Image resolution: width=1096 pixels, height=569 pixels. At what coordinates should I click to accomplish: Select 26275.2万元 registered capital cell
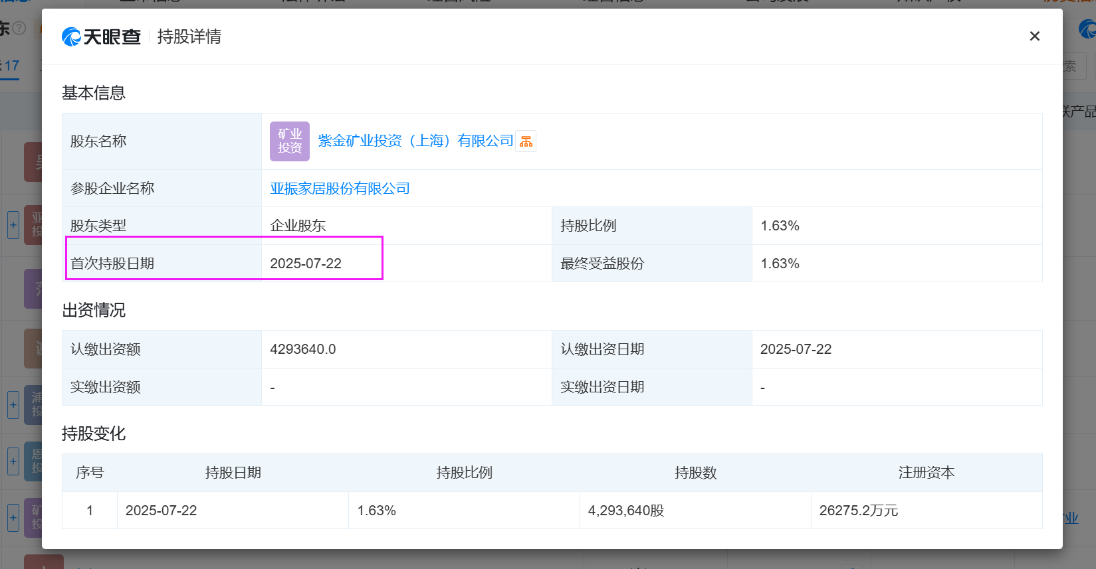click(927, 511)
